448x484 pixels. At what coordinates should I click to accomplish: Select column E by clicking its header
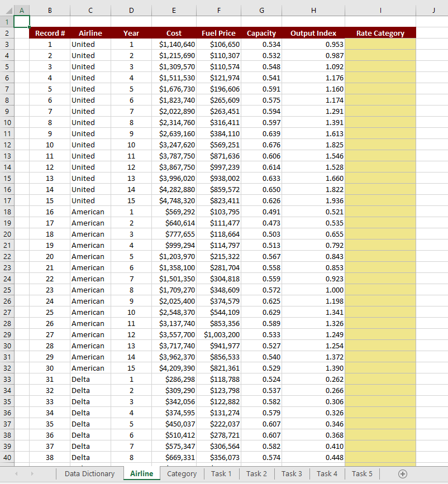pyautogui.click(x=174, y=10)
